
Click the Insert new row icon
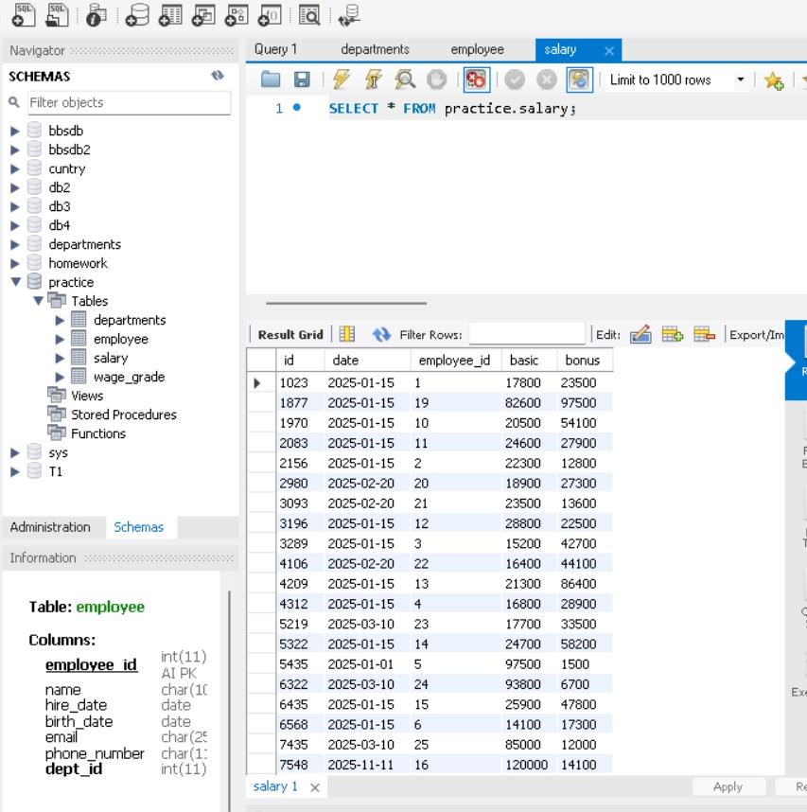(x=672, y=334)
